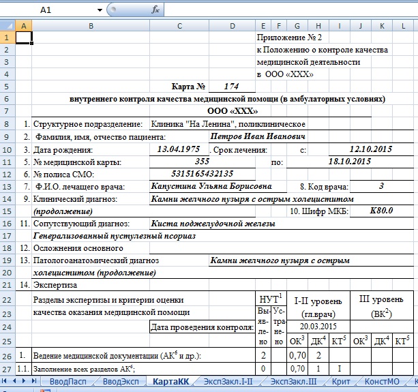Screen dimensions: 418x392
Task: Switch to the Крит sheet tab
Action: click(x=341, y=382)
